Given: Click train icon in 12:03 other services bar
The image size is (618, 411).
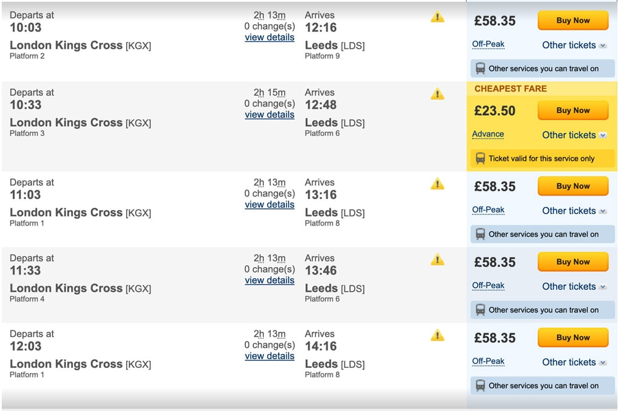Looking at the screenshot, I should (x=480, y=386).
